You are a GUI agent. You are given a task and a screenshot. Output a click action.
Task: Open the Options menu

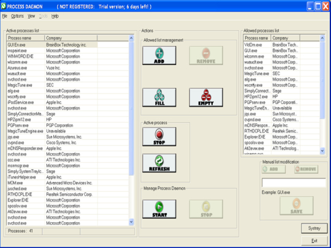[17, 16]
